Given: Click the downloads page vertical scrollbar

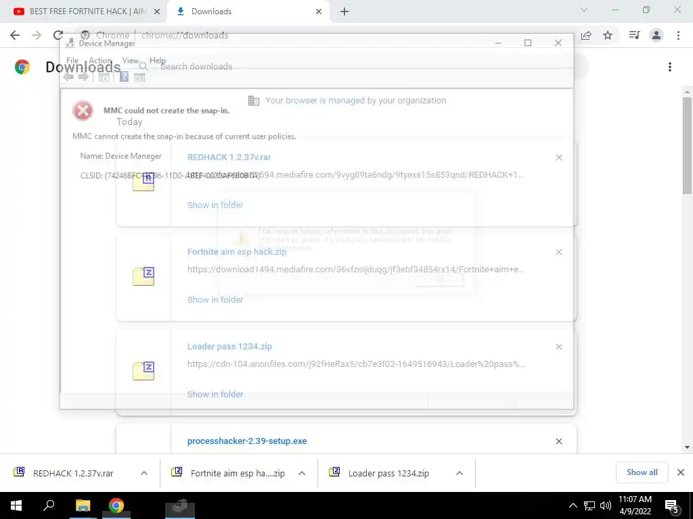Looking at the screenshot, I should [687, 146].
